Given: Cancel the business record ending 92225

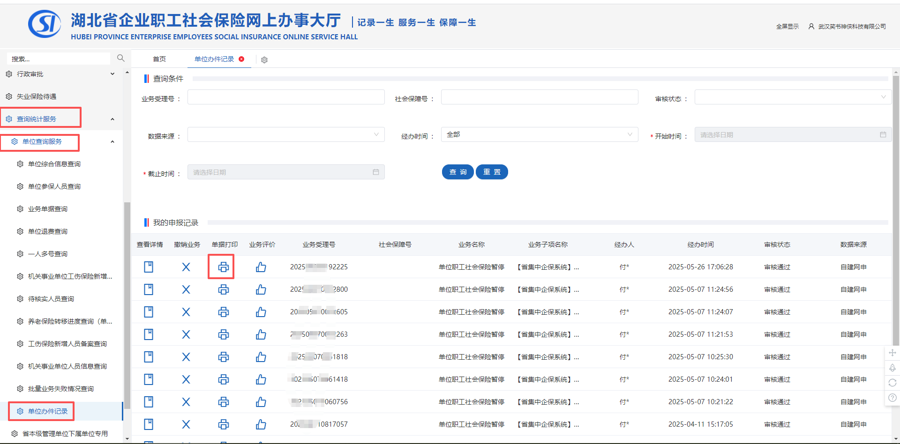Looking at the screenshot, I should (186, 267).
